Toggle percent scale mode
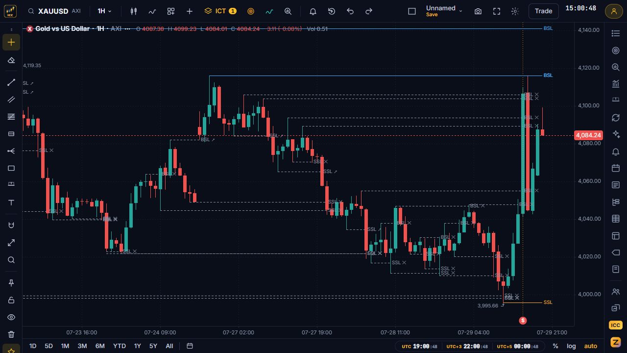This screenshot has width=627, height=353. click(x=555, y=346)
